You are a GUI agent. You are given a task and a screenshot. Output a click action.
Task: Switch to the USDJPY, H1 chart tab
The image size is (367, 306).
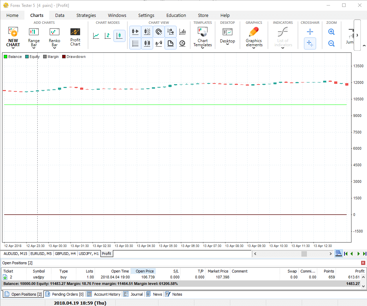(89, 254)
